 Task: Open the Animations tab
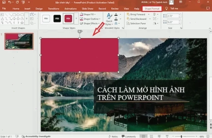point(70,9)
